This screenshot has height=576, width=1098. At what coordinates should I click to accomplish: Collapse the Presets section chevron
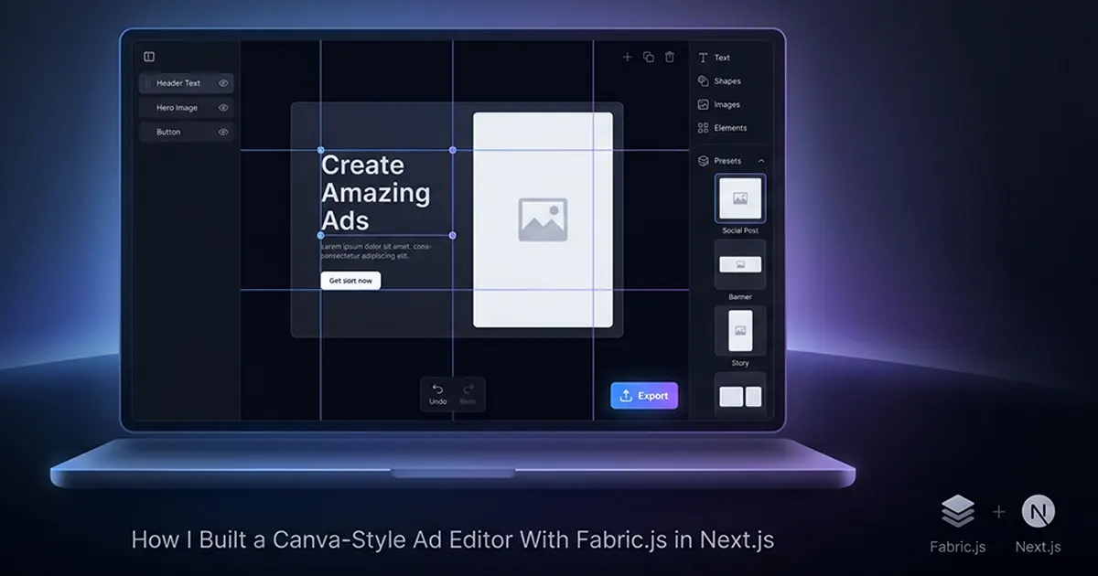(x=761, y=161)
